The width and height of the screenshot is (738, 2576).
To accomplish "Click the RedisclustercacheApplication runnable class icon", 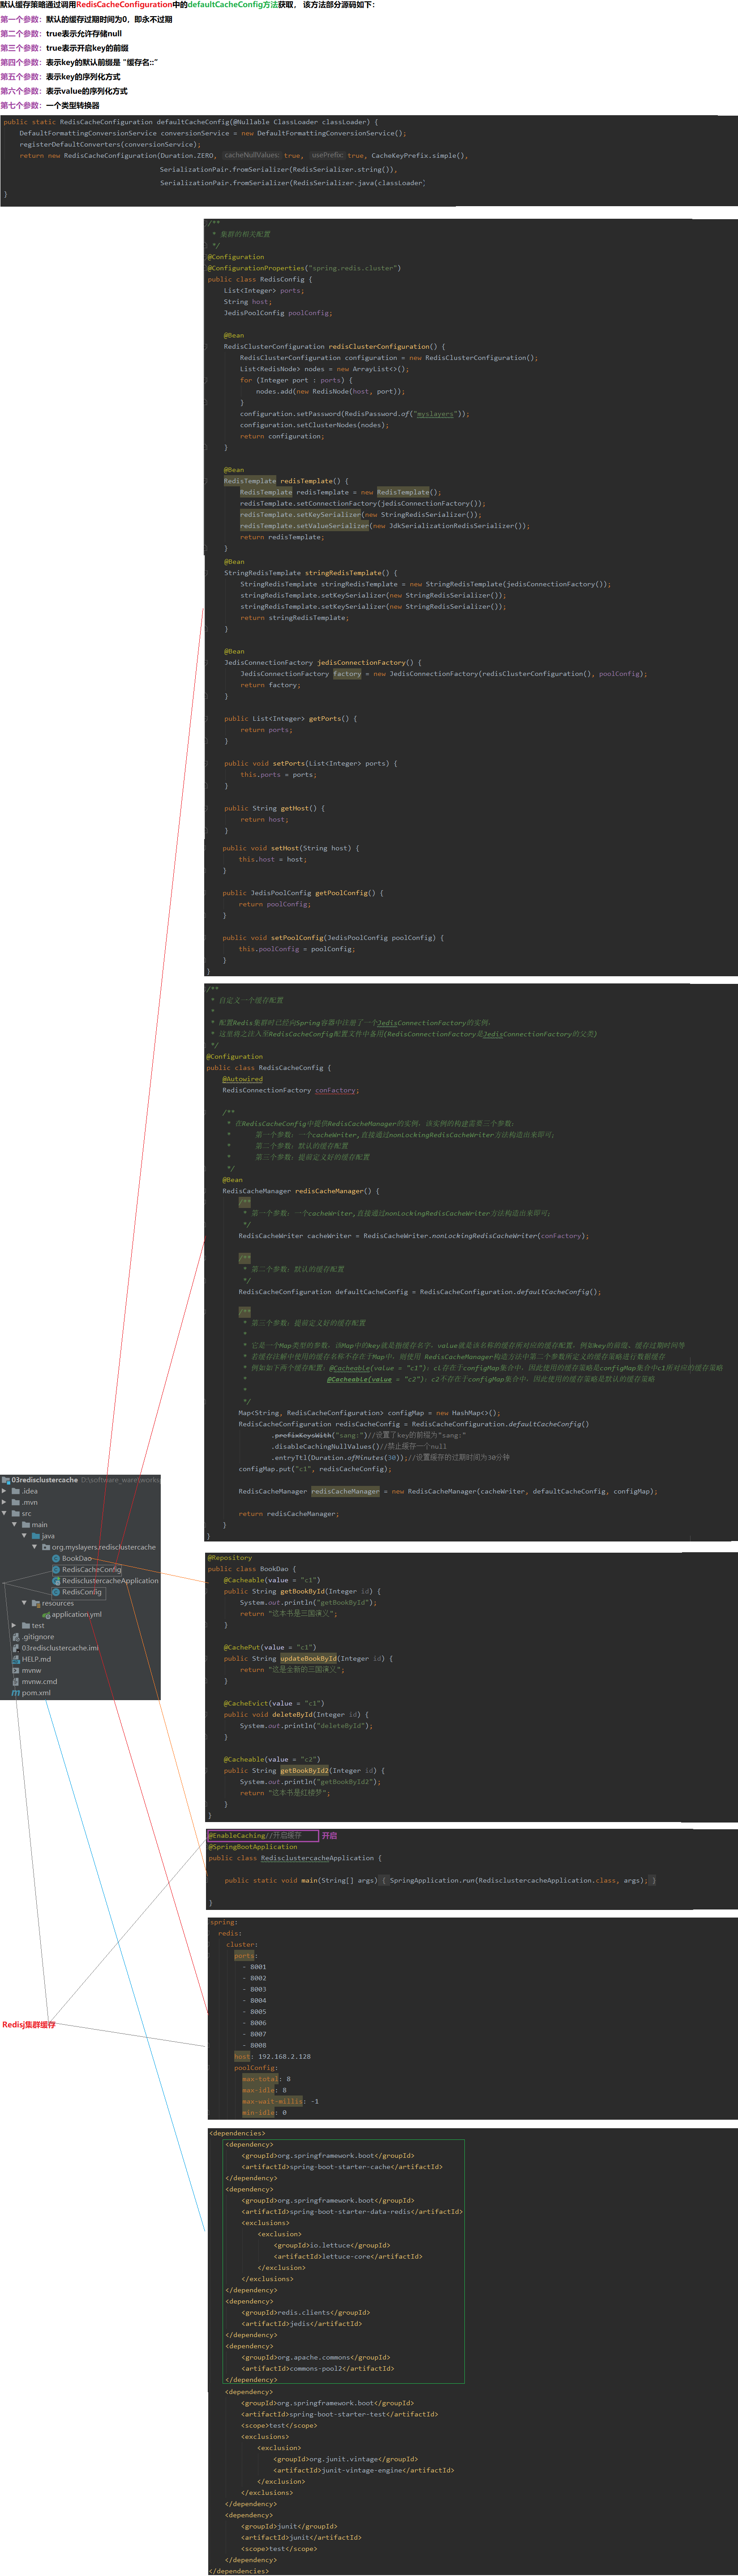I will [56, 1581].
